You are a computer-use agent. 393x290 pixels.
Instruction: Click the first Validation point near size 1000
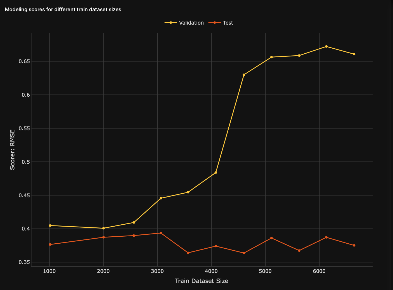pyautogui.click(x=50, y=225)
